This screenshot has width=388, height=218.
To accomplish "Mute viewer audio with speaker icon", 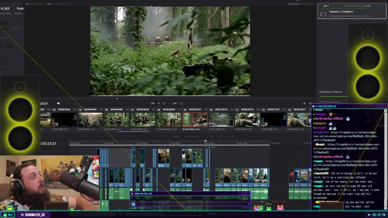I will click(59, 103).
